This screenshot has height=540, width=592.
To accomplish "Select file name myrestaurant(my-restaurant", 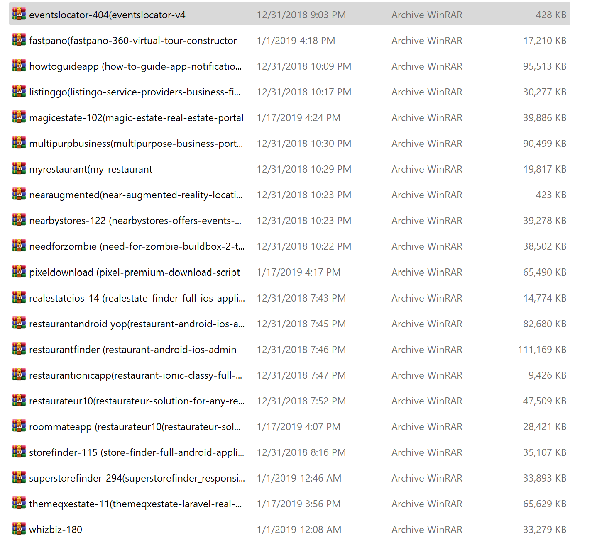I will (91, 169).
